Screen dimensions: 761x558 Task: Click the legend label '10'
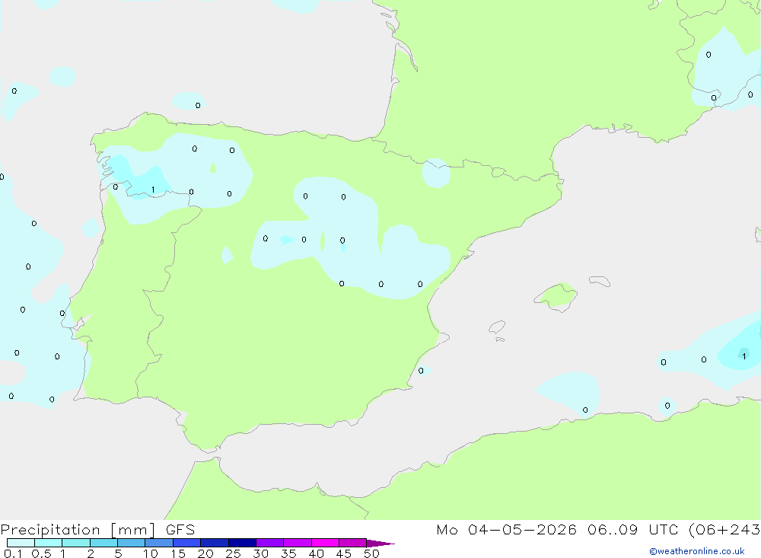[151, 553]
